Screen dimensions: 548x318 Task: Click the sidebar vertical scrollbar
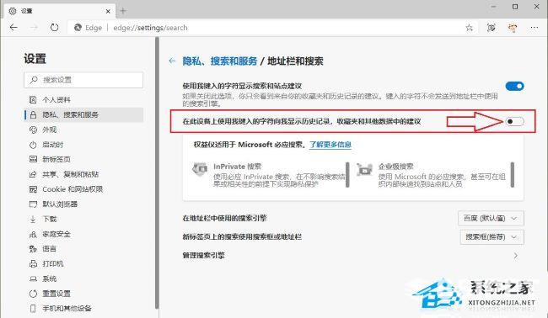point(157,172)
